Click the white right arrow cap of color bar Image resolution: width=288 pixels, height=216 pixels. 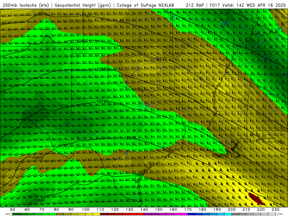pos(279,214)
